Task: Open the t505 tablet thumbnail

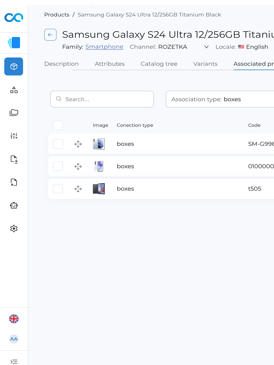Action: [x=99, y=189]
